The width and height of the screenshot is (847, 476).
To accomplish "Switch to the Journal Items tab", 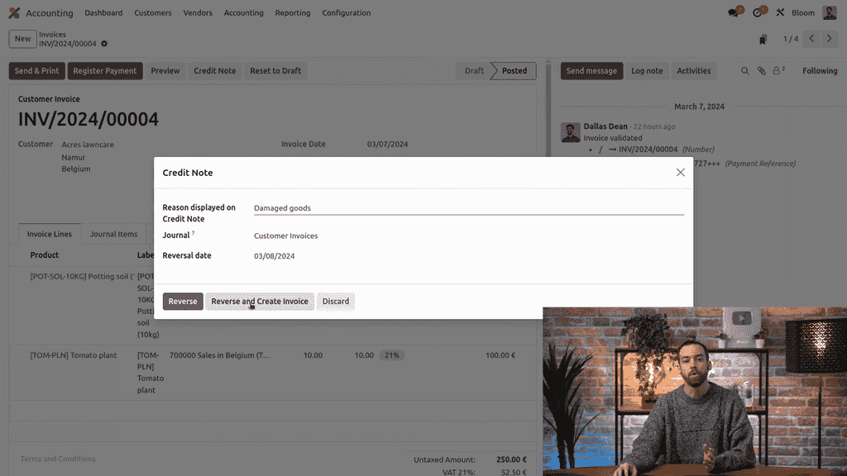I will [113, 234].
